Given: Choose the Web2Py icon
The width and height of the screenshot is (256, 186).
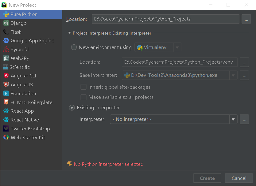Looking at the screenshot, I should 6,58.
